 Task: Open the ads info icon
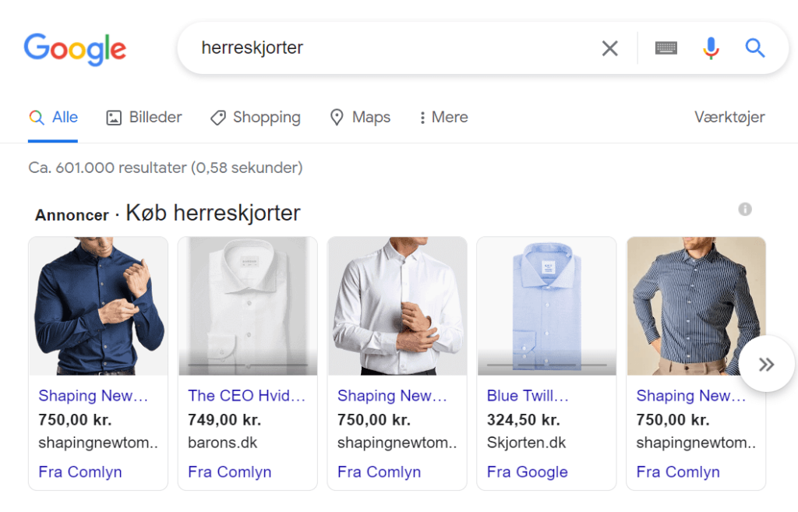tap(745, 209)
